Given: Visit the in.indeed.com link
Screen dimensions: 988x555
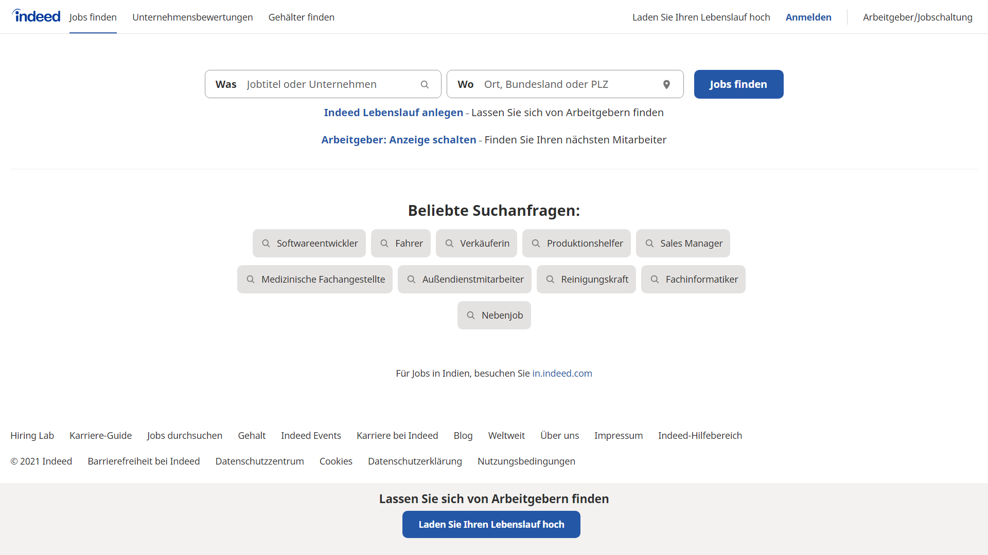Looking at the screenshot, I should [562, 374].
